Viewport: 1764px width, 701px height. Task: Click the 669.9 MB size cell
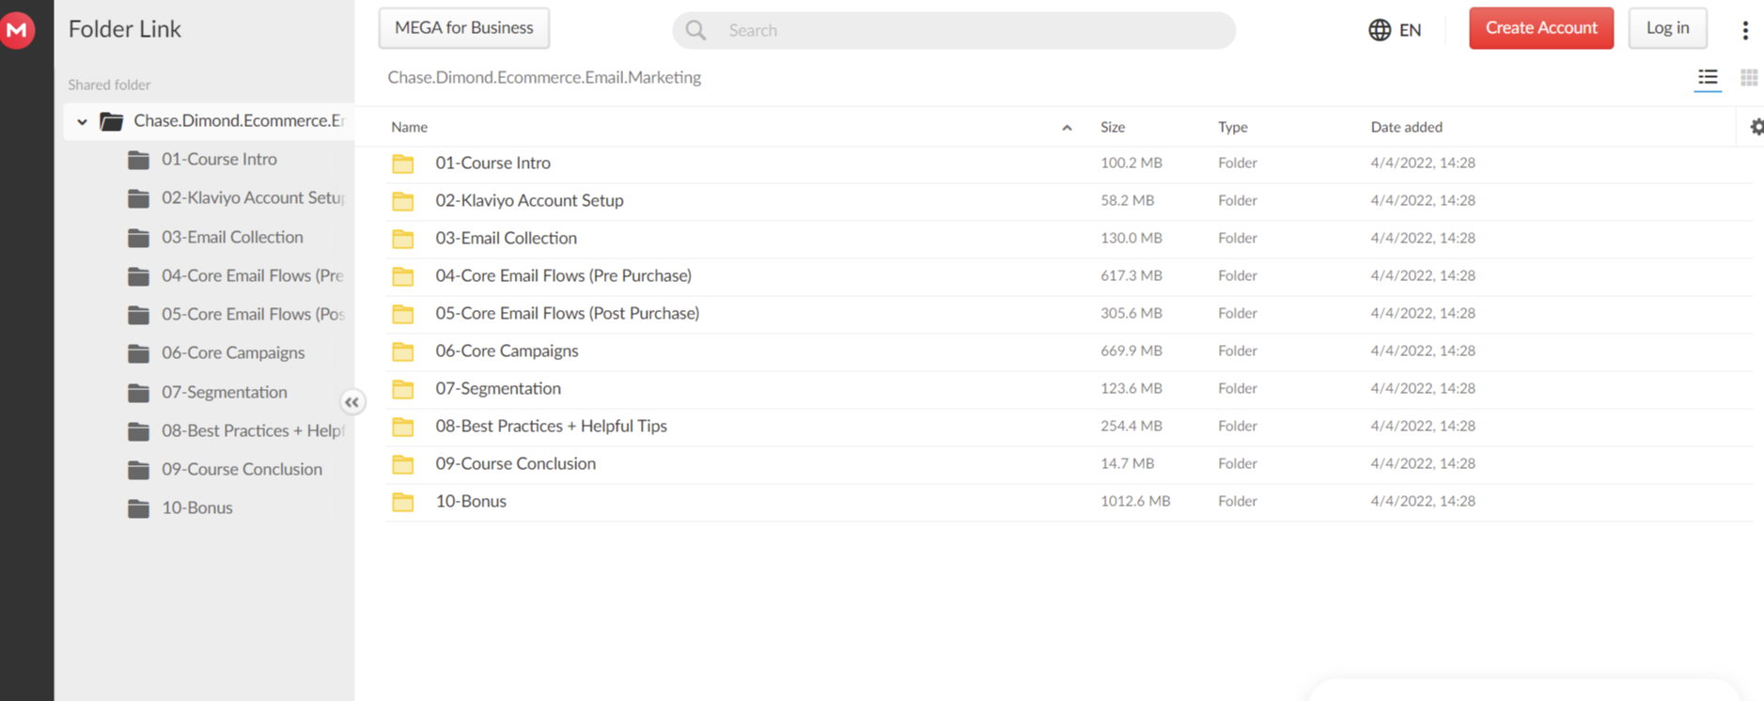coord(1132,350)
